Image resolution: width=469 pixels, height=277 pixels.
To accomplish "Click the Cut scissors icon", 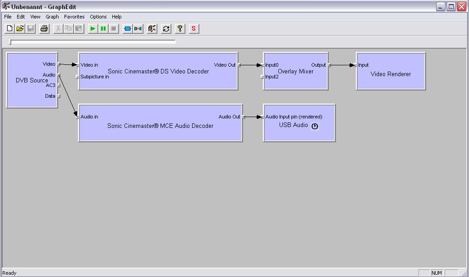I will tap(58, 29).
